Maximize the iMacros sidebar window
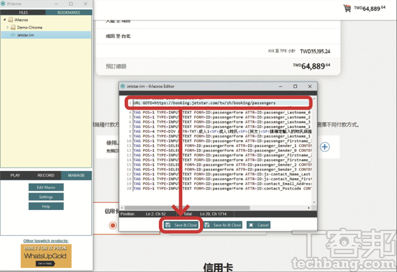 pyautogui.click(x=71, y=4)
